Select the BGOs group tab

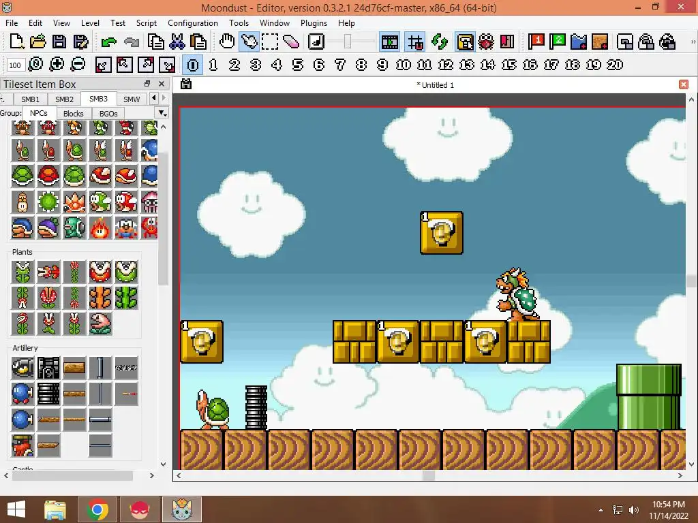[x=108, y=114]
